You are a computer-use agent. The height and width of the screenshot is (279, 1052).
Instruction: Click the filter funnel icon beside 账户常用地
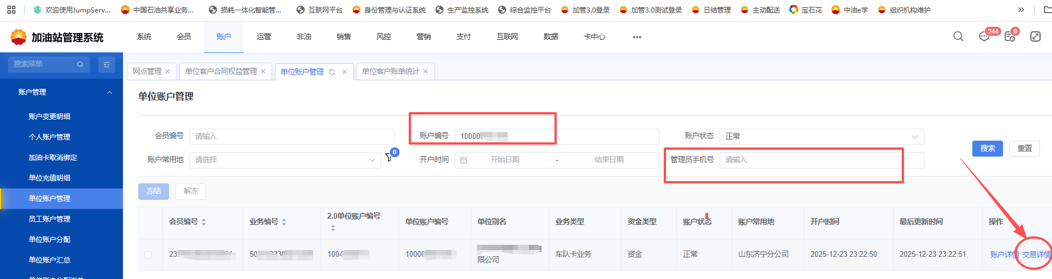click(x=389, y=157)
